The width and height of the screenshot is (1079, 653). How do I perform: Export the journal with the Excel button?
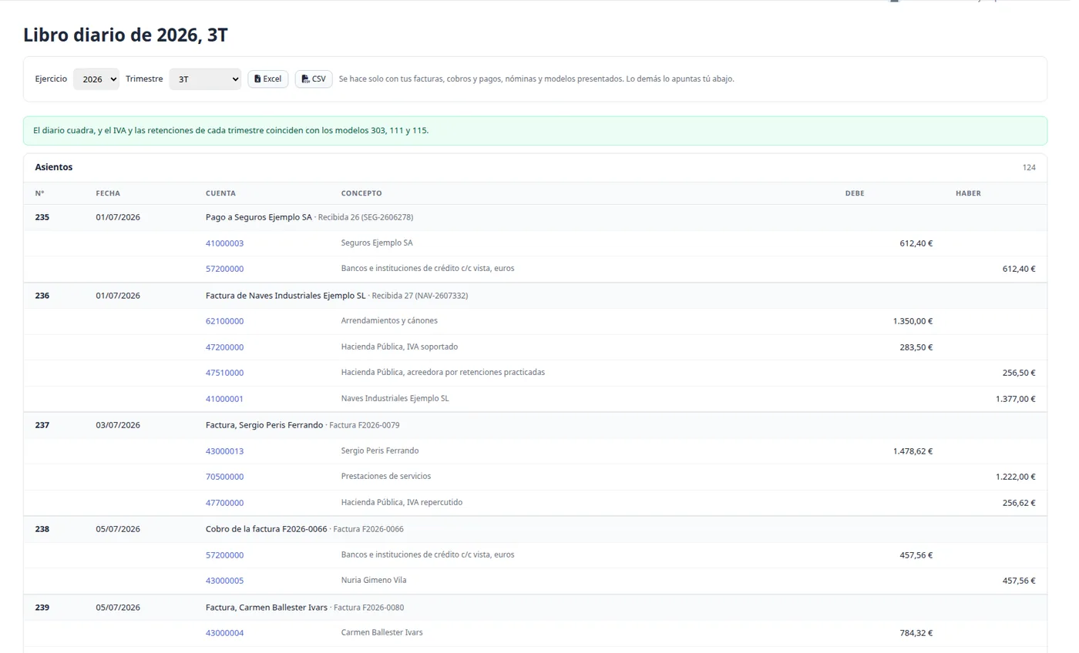point(268,79)
